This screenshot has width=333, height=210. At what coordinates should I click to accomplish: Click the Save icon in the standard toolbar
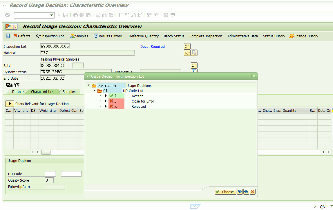65,15
